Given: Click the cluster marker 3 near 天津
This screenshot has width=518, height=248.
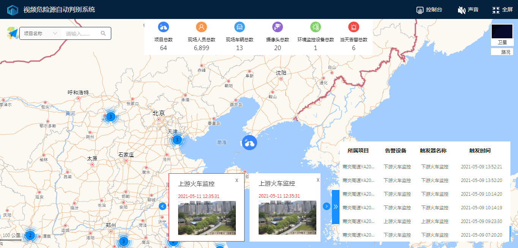Looking at the screenshot, I should tap(177, 140).
